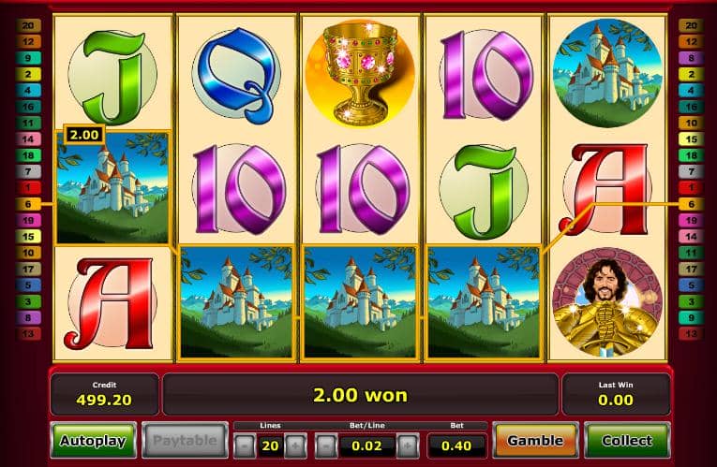Click the red A symbol on first reel
717x467 pixels.
(112, 303)
